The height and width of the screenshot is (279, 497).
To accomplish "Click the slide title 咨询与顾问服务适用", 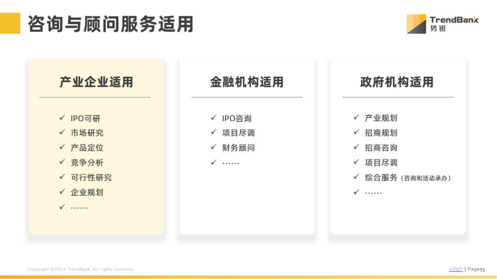I will point(110,24).
